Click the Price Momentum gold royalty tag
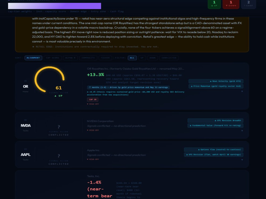The width and height of the screenshot is (266, 199). [x=216, y=86]
